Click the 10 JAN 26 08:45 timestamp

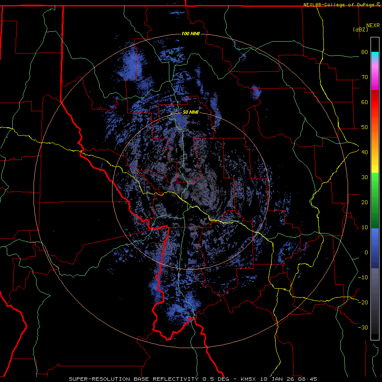click(289, 379)
